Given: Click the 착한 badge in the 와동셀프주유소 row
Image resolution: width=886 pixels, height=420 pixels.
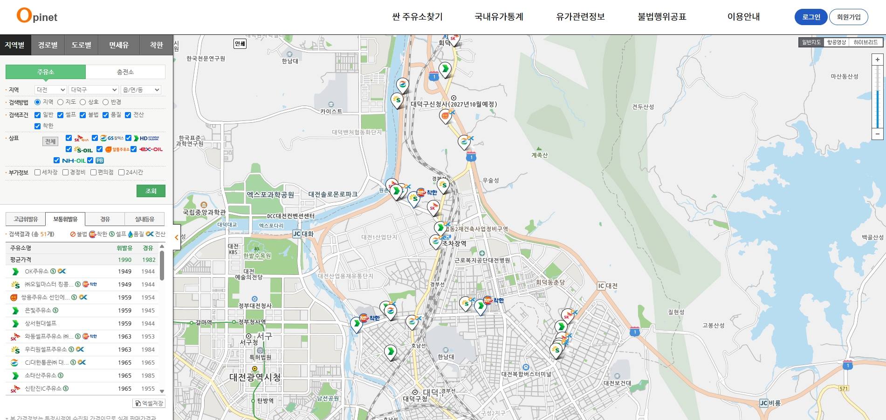Looking at the screenshot, I should [89, 336].
